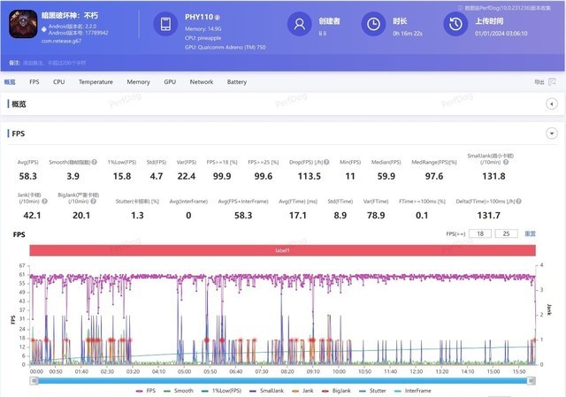Toggle the SmallJank series in legend
The height and width of the screenshot is (397, 566).
click(264, 391)
